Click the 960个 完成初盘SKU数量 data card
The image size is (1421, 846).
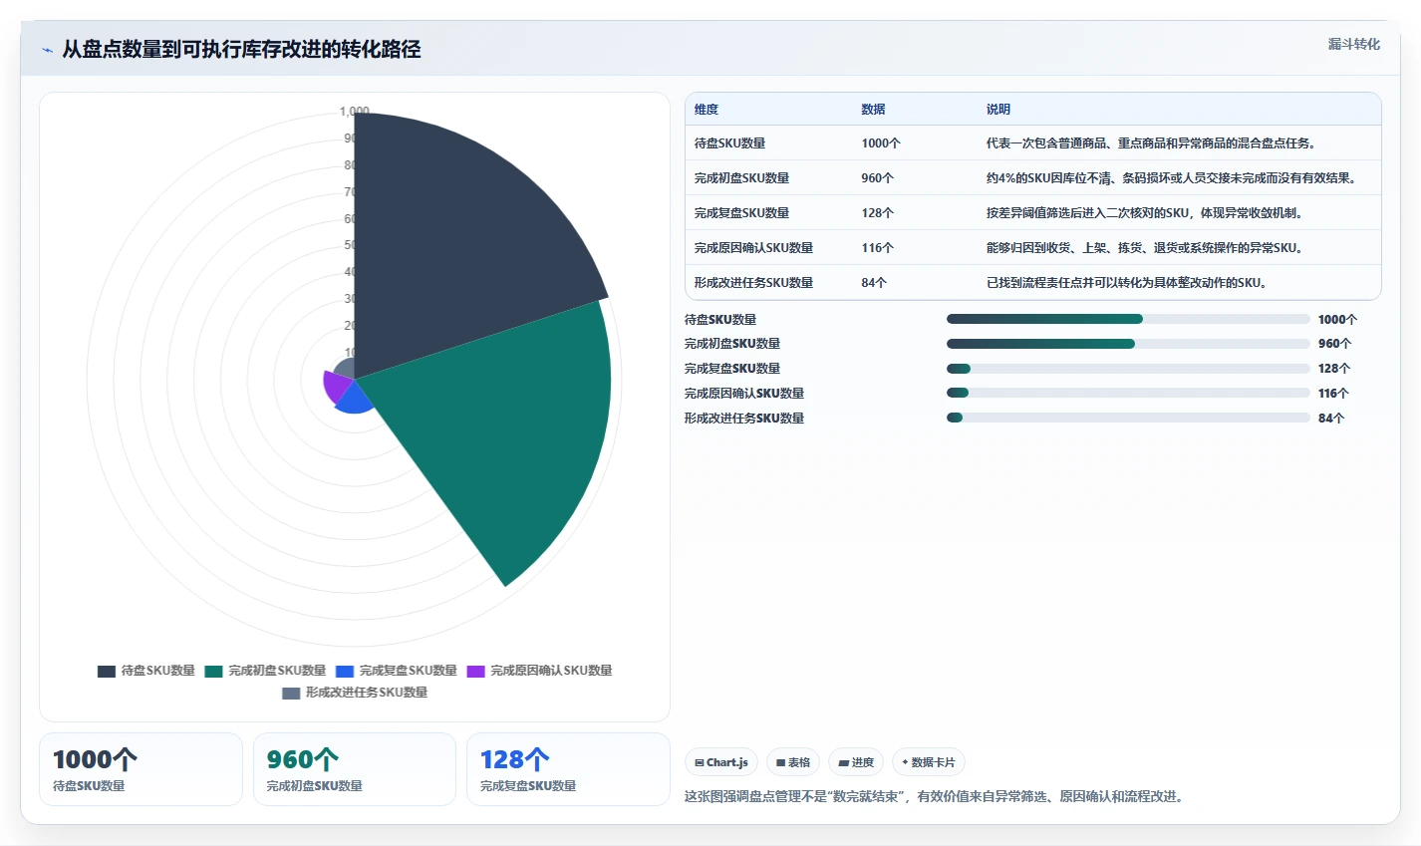(355, 769)
